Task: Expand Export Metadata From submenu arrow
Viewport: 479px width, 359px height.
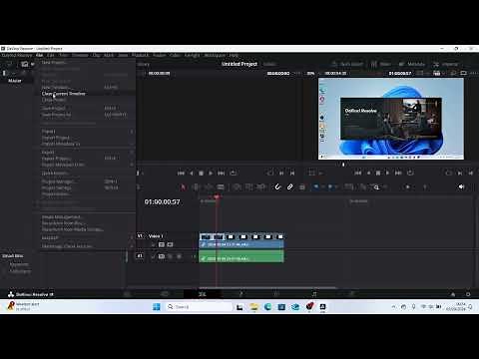Action: [132, 165]
